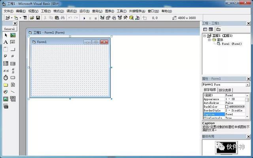The height and width of the screenshot is (158, 253).
Task: Select the Label control tool
Action: pos(6,42)
